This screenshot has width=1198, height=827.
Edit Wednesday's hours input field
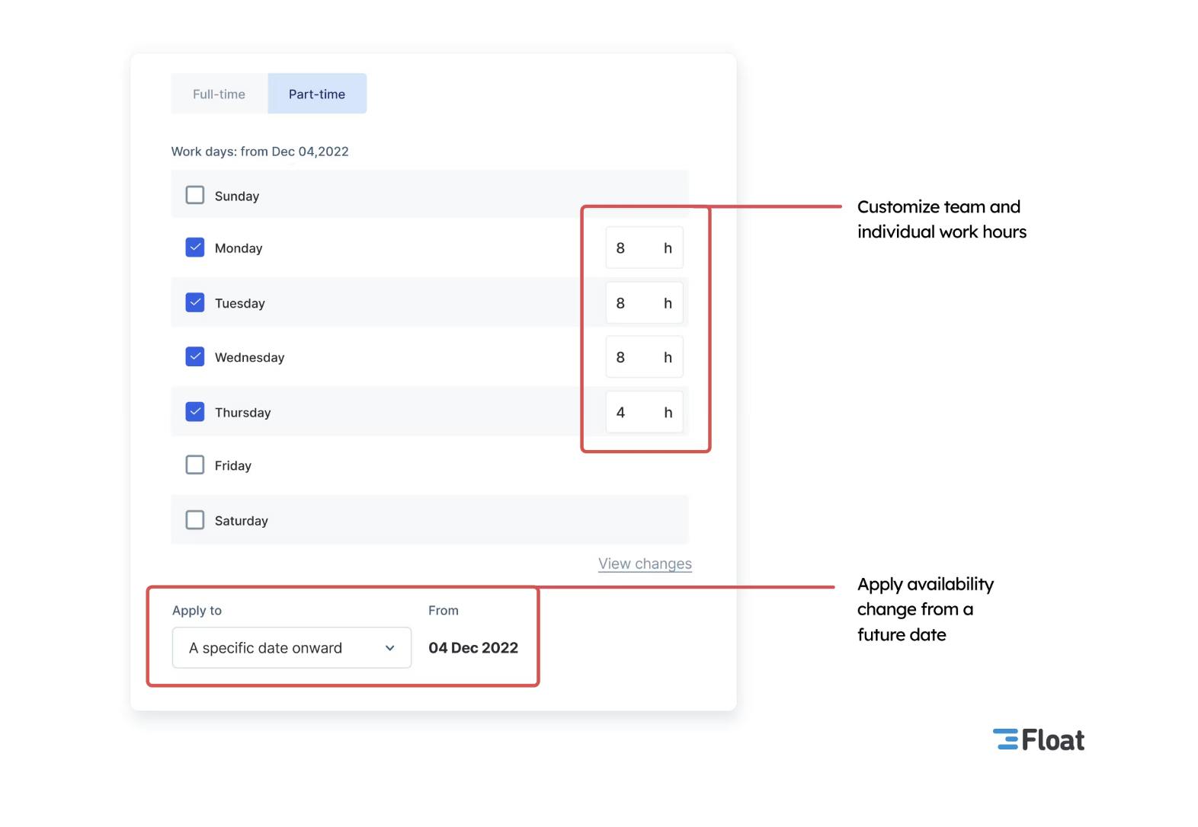(644, 357)
